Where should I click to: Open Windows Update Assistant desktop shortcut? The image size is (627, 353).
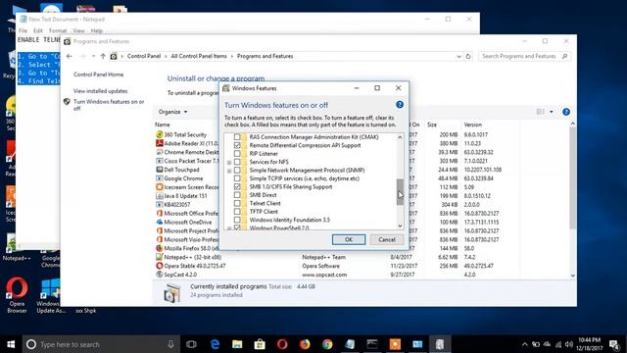pos(50,295)
